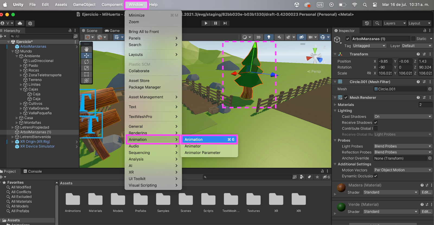Open Unity cloud services icon

click(x=20, y=23)
